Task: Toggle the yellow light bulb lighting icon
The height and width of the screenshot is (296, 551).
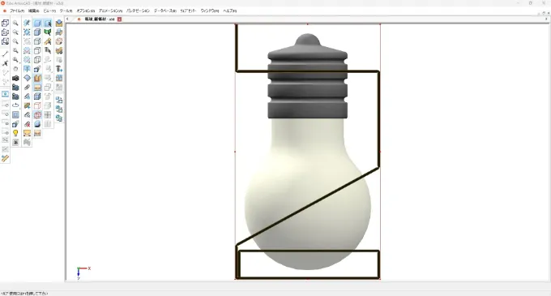Action: [15, 133]
